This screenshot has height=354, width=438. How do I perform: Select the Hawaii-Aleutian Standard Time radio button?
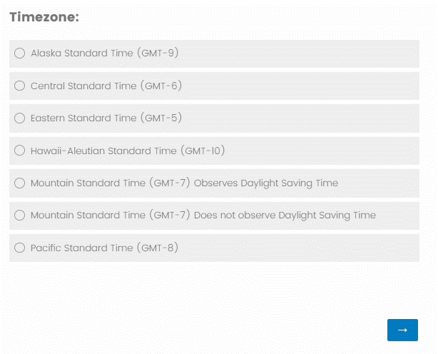coord(20,151)
